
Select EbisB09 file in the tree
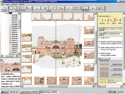click(x=14, y=27)
